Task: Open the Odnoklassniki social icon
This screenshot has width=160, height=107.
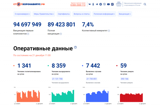Action: click(x=93, y=4)
